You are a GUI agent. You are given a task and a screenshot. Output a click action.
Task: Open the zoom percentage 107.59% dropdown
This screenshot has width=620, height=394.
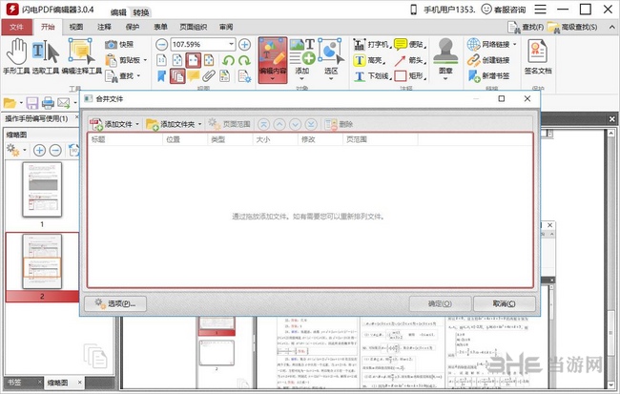click(232, 44)
